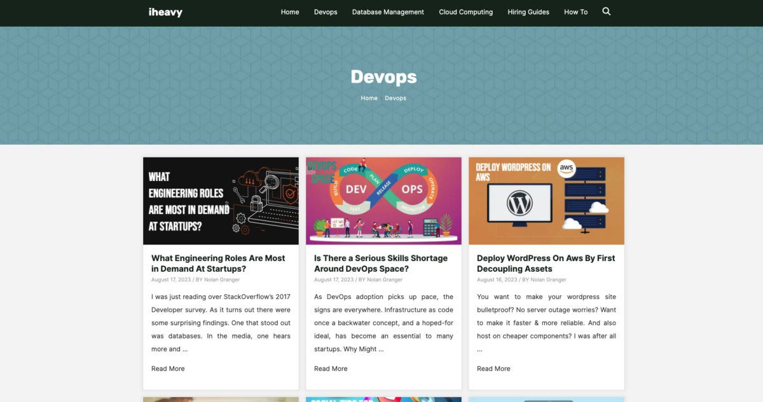Open the Deploy WordPress On Aws article
This screenshot has height=402, width=763.
click(x=546, y=263)
